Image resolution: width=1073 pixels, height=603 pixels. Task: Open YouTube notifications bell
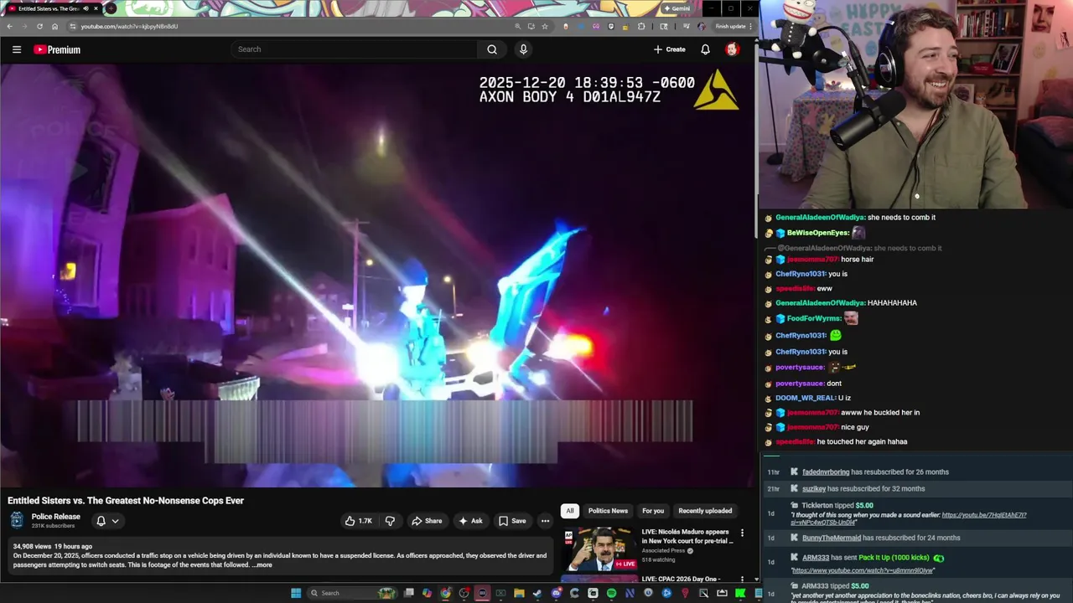(x=705, y=49)
